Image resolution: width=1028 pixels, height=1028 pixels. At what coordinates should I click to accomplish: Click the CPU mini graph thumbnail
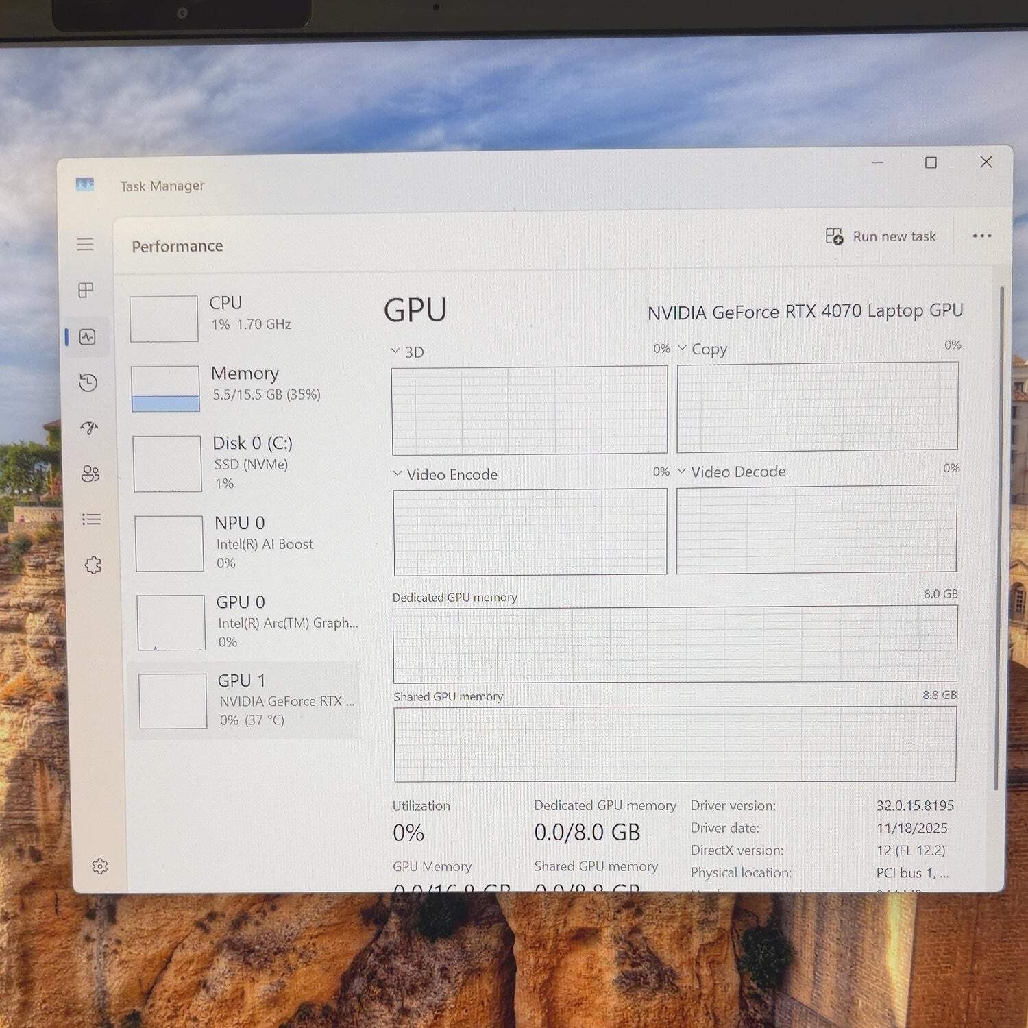coord(164,319)
